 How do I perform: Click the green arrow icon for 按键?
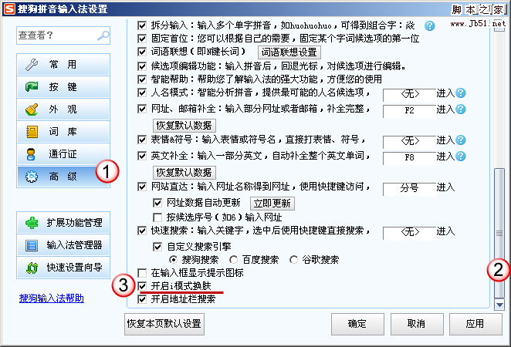[x=32, y=87]
